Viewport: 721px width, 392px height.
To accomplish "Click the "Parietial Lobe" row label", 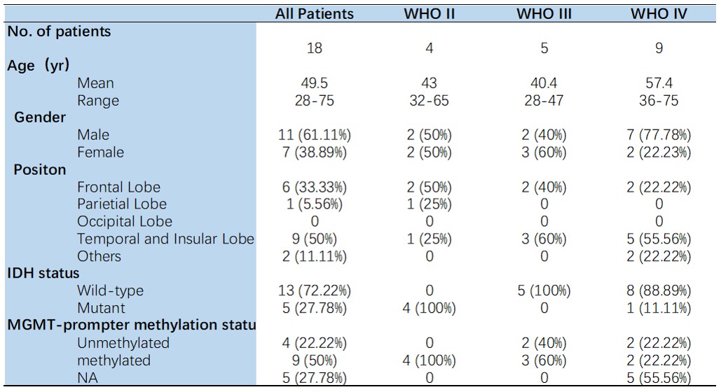I will coord(122,204).
